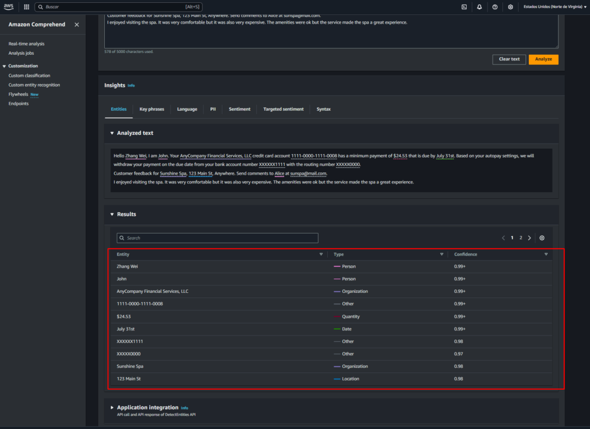Open Custom entity recognition in sidebar

coord(34,85)
